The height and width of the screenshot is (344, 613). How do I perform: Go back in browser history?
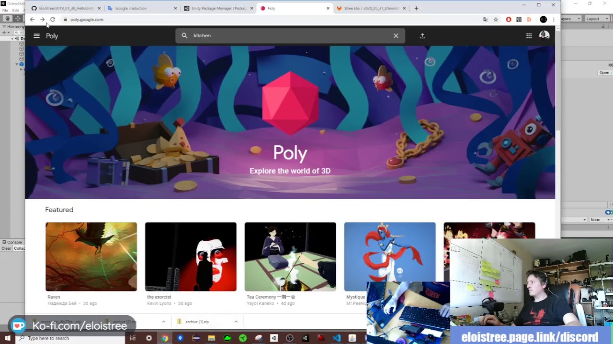32,20
